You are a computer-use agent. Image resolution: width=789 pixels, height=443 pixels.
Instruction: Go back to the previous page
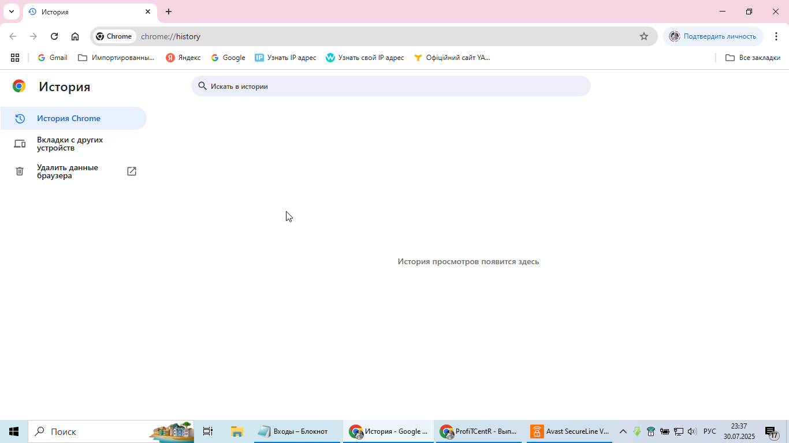coord(13,36)
